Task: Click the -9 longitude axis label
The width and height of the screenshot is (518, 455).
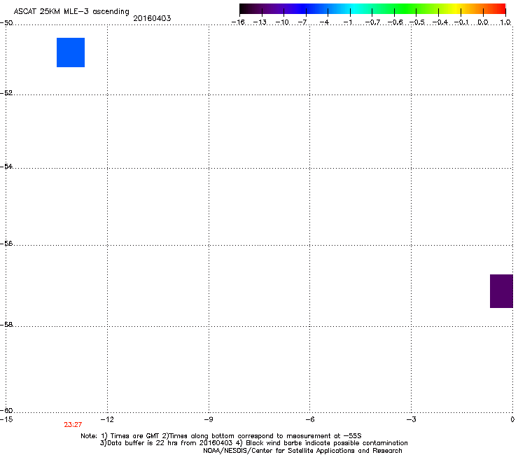Action: [208, 419]
